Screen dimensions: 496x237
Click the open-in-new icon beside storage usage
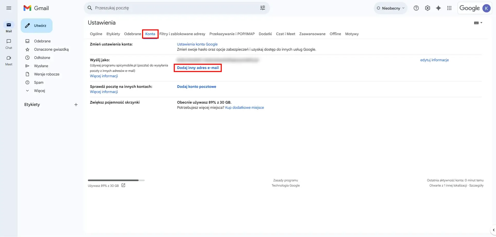(123, 185)
